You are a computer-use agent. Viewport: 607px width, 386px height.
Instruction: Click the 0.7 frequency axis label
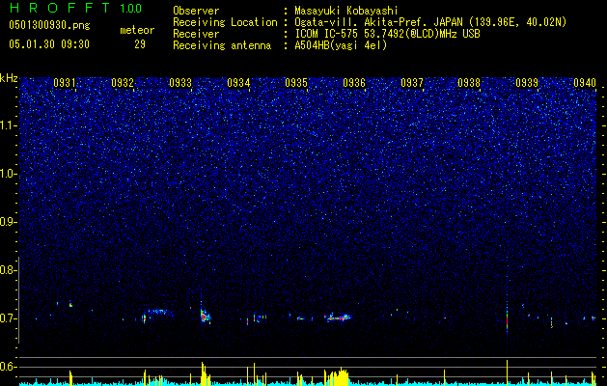coord(8,318)
